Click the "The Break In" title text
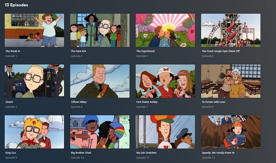 point(13,51)
